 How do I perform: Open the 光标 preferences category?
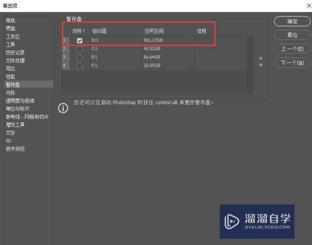(11, 93)
